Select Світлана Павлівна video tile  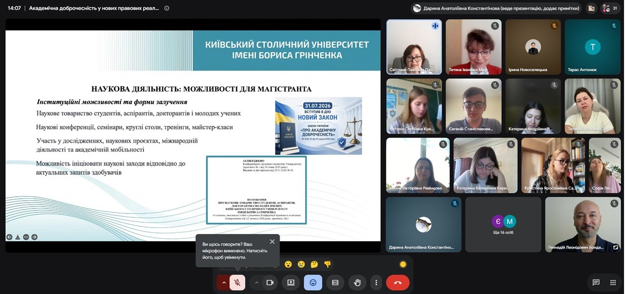pos(414,47)
